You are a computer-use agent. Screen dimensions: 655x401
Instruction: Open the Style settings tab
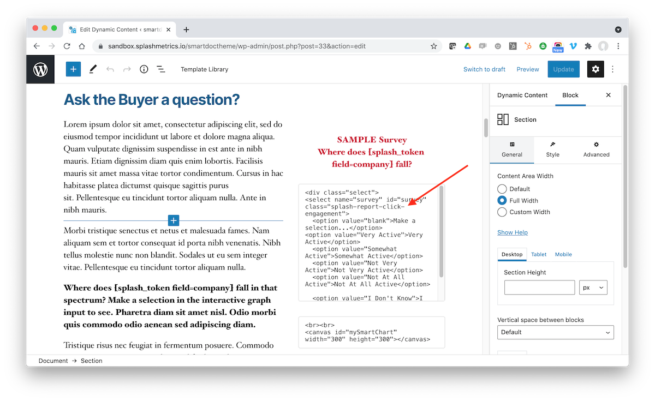pos(553,149)
